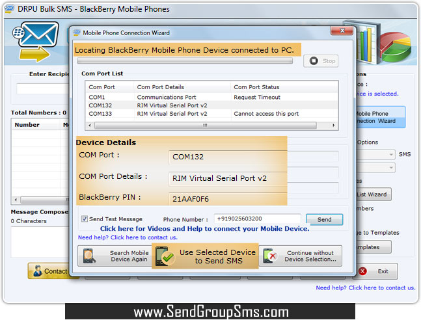Click the List Wizard button in main window

pyautogui.click(x=373, y=194)
